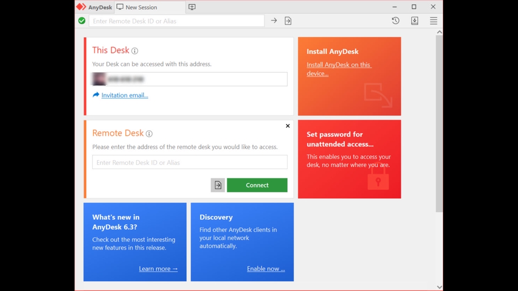The width and height of the screenshot is (518, 291).
Task: Click 'This enables you to access' text
Action: tap(349, 161)
